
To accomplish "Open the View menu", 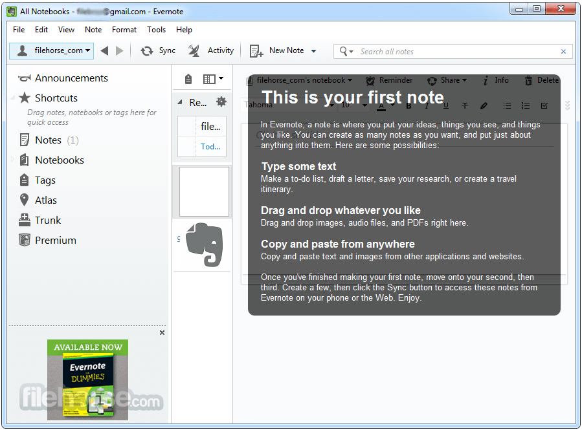I will (66, 30).
